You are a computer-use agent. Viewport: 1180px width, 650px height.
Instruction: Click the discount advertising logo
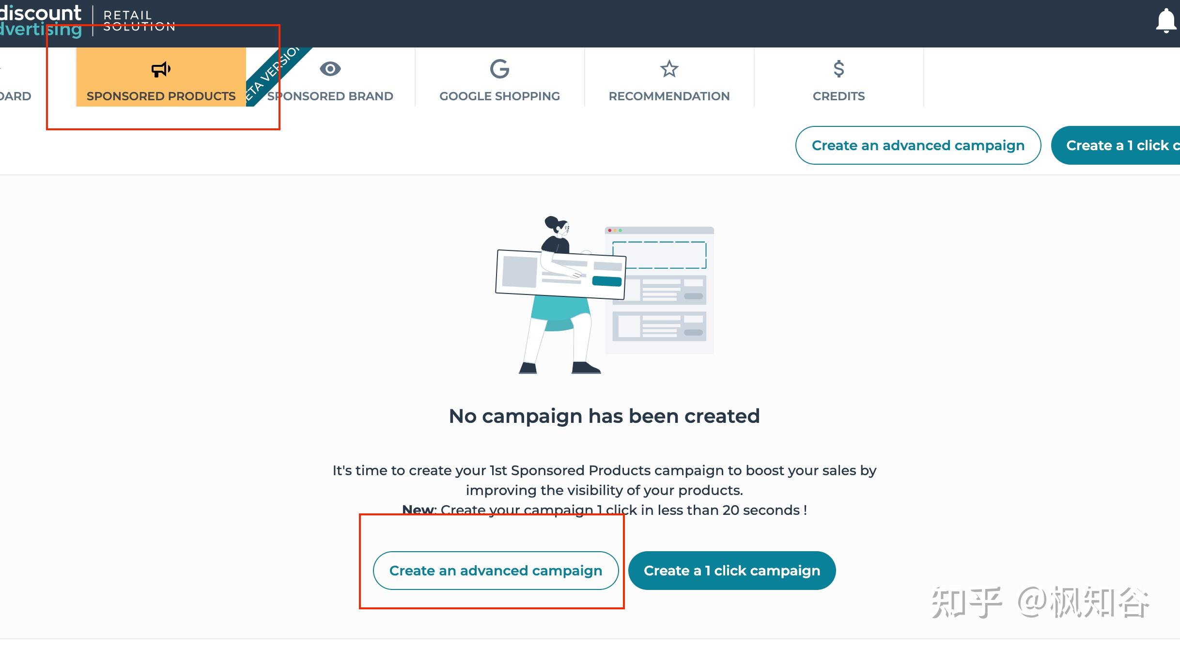pyautogui.click(x=41, y=21)
